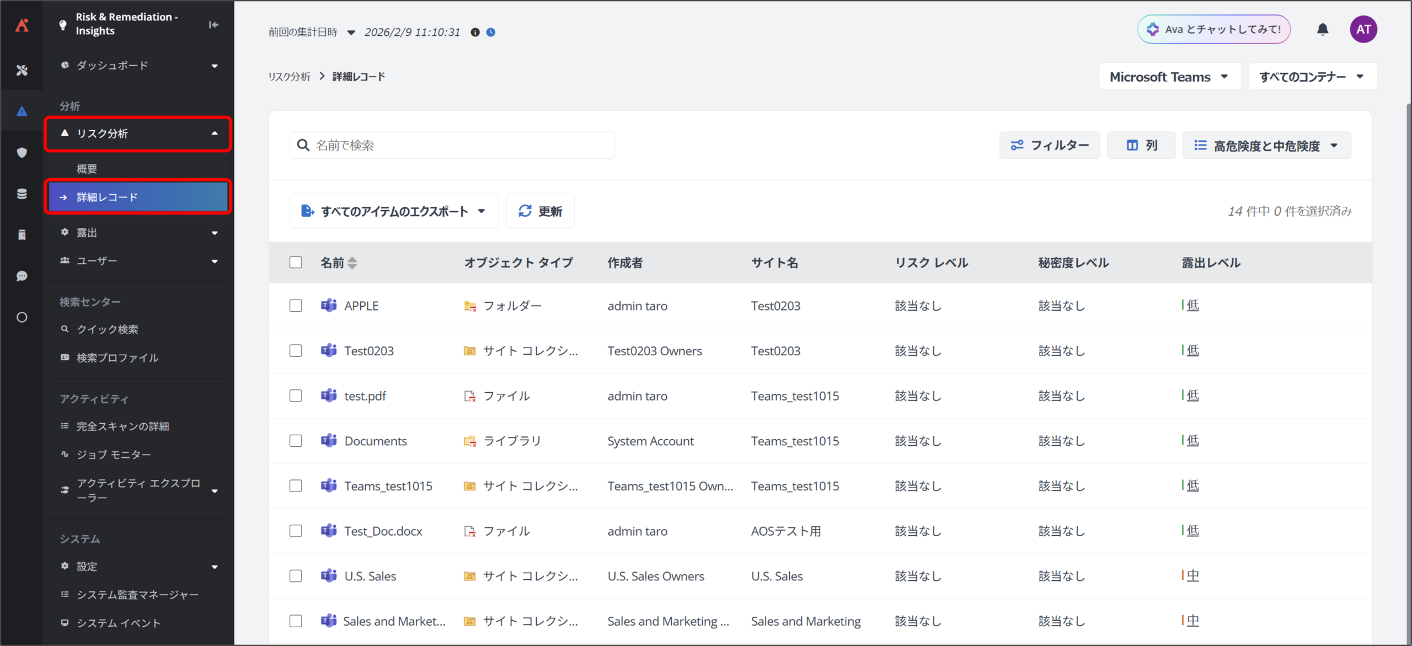Select the checkbox for the Test_Doc.docx row

pyautogui.click(x=296, y=531)
